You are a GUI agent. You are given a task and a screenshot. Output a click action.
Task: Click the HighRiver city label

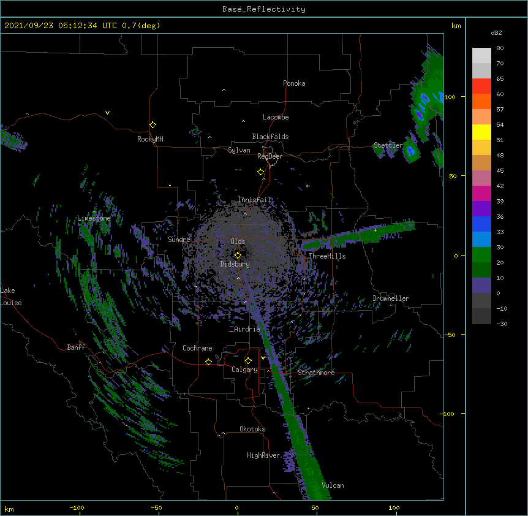point(263,455)
